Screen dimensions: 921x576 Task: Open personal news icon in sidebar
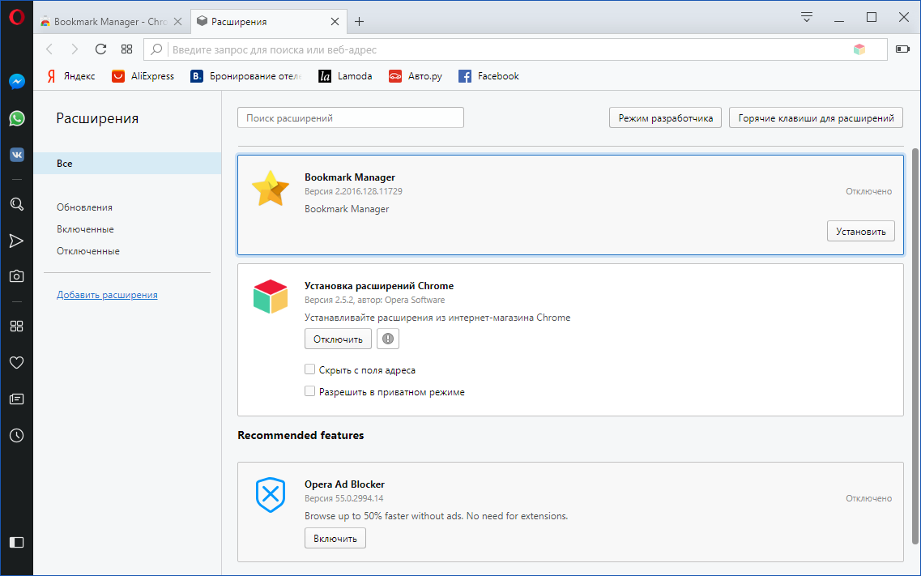pyautogui.click(x=16, y=399)
